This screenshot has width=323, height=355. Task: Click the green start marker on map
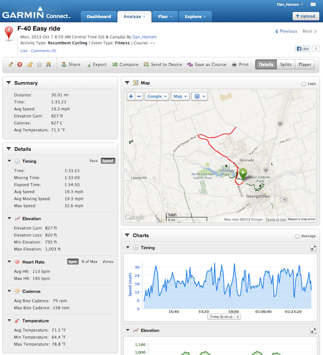243,173
